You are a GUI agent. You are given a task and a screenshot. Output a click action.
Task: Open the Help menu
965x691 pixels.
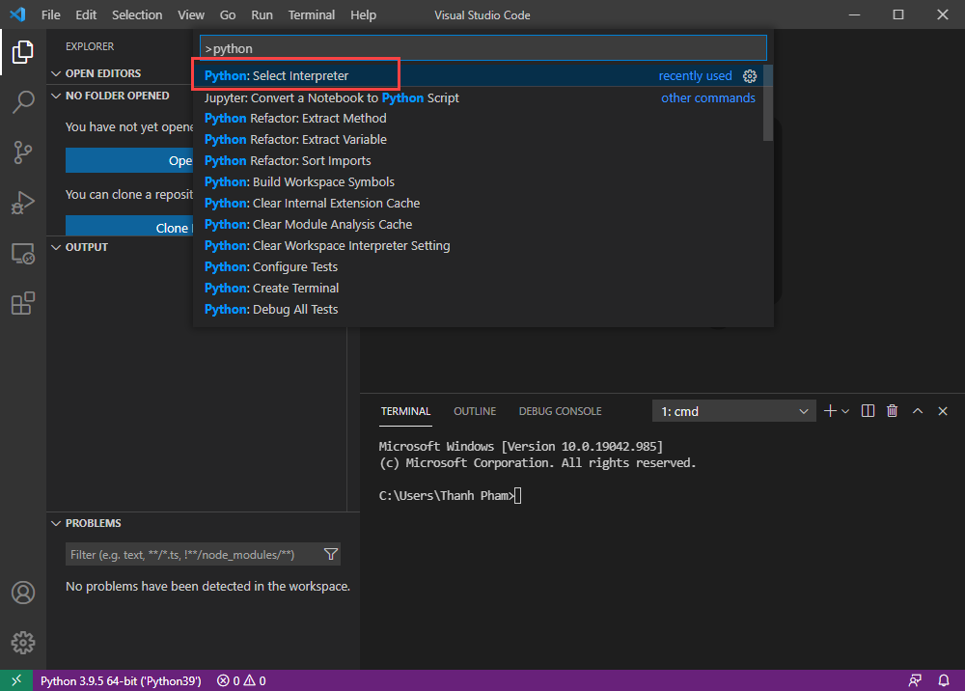pos(363,14)
